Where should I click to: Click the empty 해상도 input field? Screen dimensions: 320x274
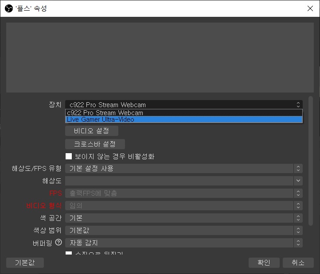[180, 181]
